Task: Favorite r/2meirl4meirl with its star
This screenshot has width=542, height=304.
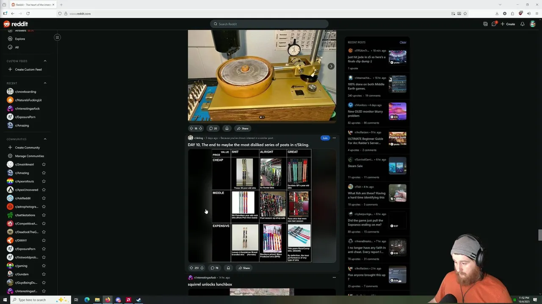Action: coord(44,164)
